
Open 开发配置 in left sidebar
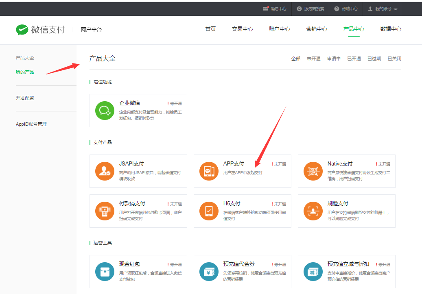25,98
